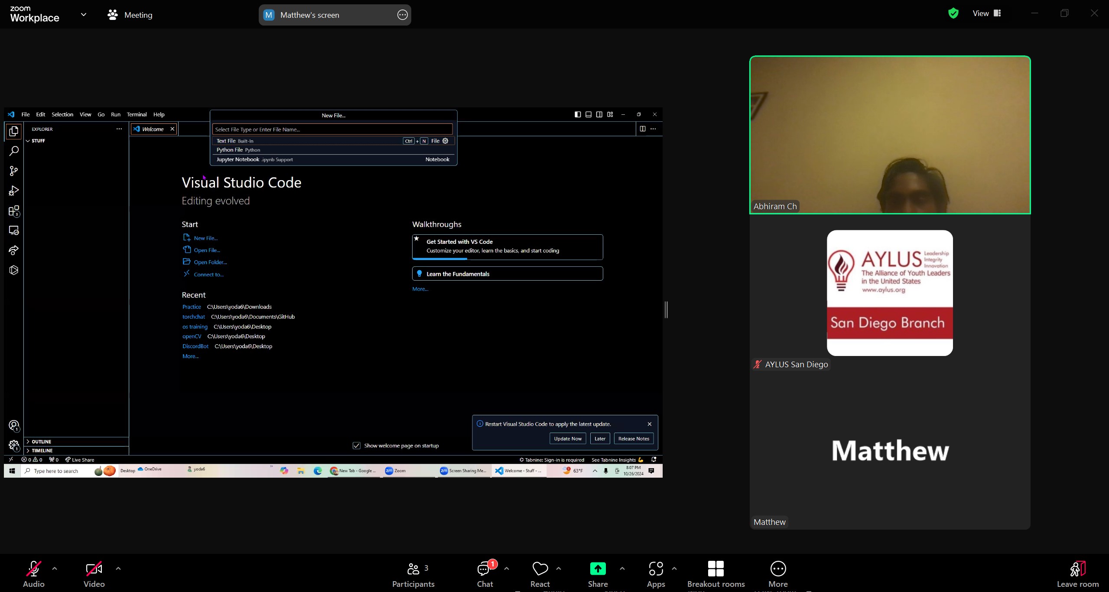Open the Zoom Chat panel
Image resolution: width=1109 pixels, height=592 pixels.
click(x=485, y=574)
